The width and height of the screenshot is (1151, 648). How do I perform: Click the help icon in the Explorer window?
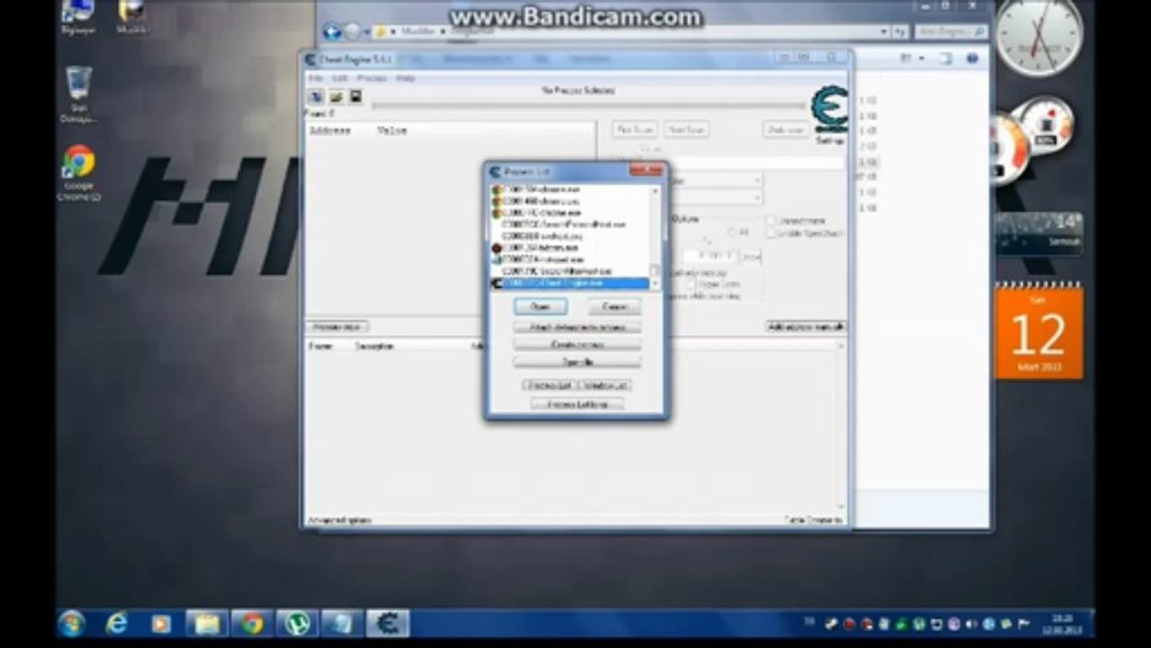(x=972, y=58)
